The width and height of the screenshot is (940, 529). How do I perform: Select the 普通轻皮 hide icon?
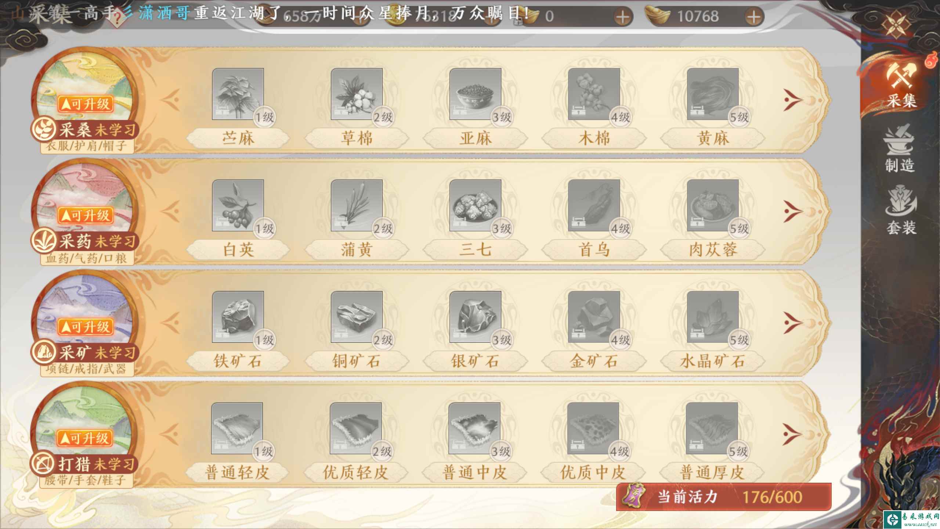[237, 428]
